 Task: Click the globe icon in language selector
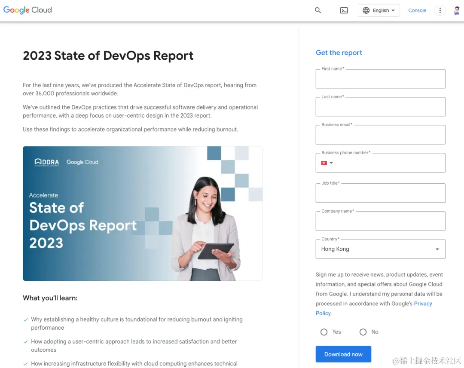366,10
